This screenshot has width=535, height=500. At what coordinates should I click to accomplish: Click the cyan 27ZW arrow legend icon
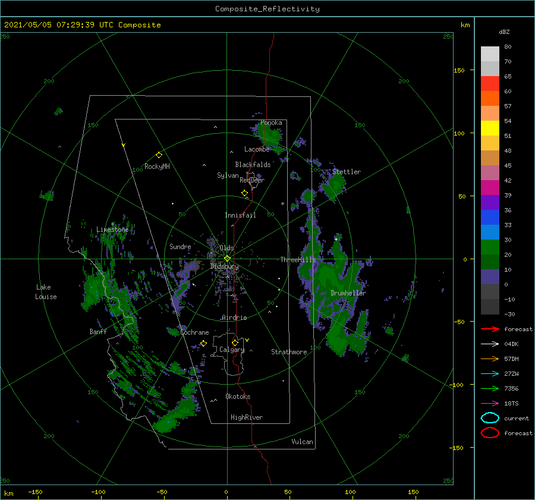point(490,374)
